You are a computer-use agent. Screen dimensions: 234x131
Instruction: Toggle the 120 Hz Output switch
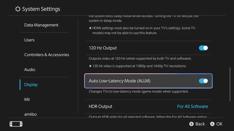(203, 48)
